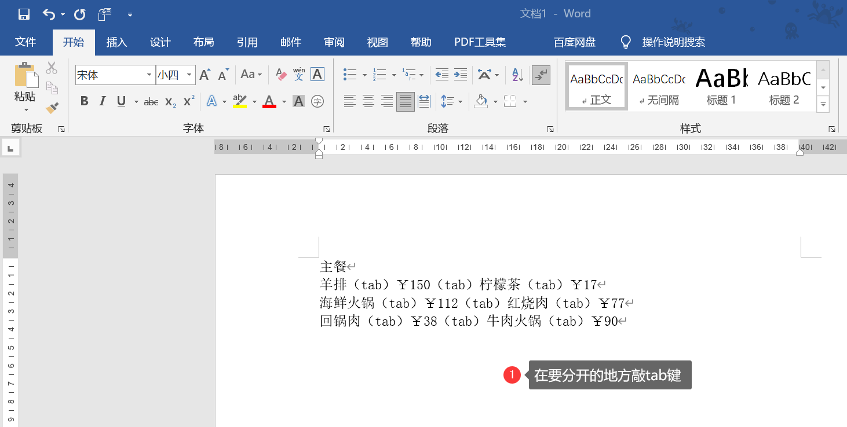Toggle Bold formatting
847x427 pixels.
(85, 101)
